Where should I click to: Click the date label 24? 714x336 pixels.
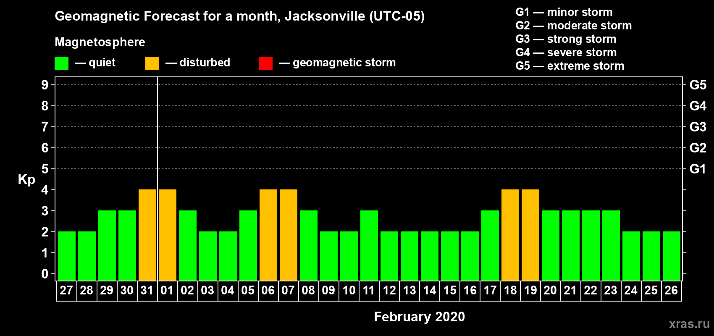(631, 291)
